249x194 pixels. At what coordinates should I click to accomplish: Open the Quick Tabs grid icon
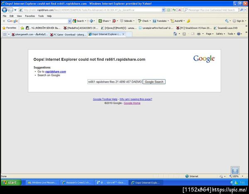tap(5, 34)
